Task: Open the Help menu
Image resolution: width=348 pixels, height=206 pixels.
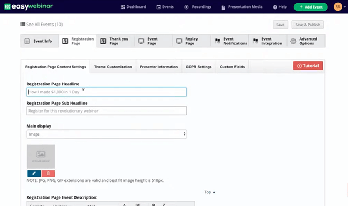Action: [279, 7]
